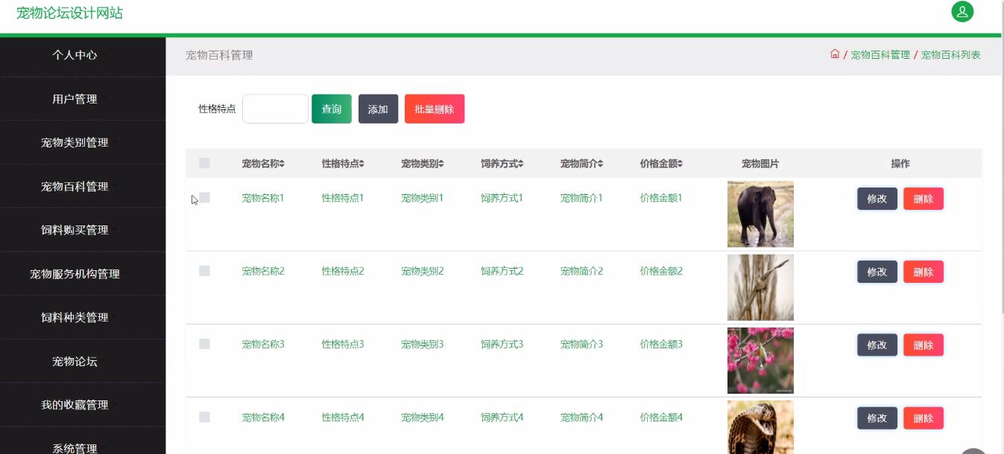Image resolution: width=1004 pixels, height=454 pixels.
Task: Open the cobra snake image in row 4
Action: (x=760, y=427)
